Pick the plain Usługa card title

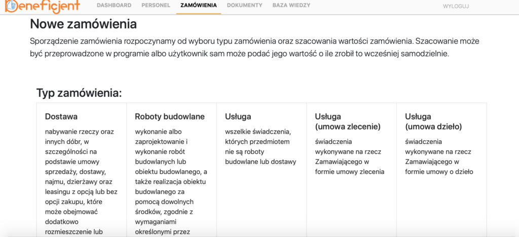[238, 116]
